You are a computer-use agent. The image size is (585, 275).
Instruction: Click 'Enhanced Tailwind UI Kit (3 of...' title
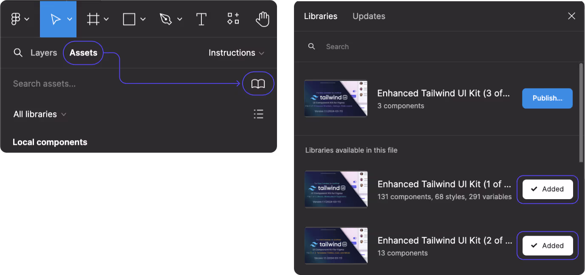pos(444,93)
